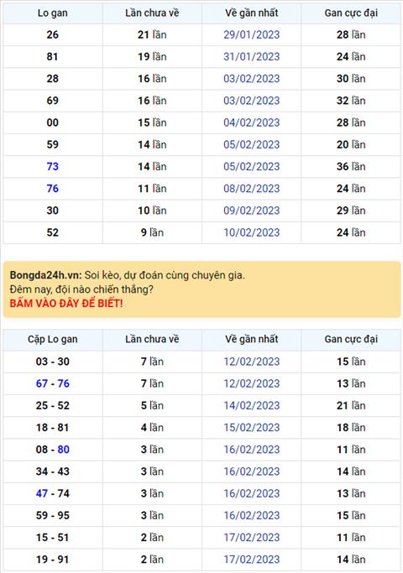The image size is (403, 573).
Task: Click Về gần nhất header in first table
Action: pyautogui.click(x=252, y=13)
